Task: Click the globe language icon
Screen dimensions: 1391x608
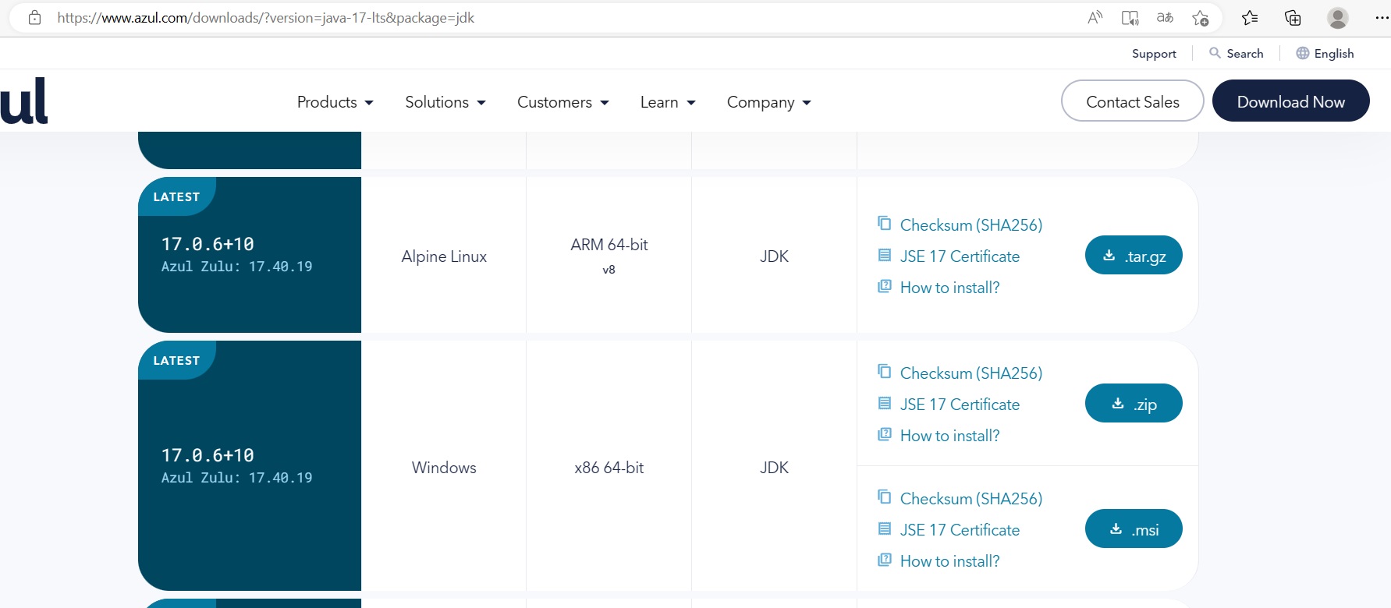Action: [x=1302, y=53]
